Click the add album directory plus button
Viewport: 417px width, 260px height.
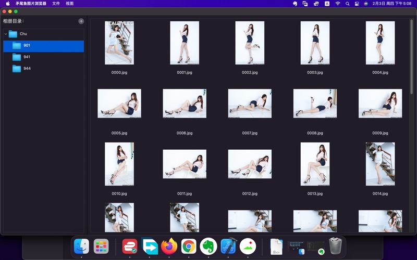(81, 21)
